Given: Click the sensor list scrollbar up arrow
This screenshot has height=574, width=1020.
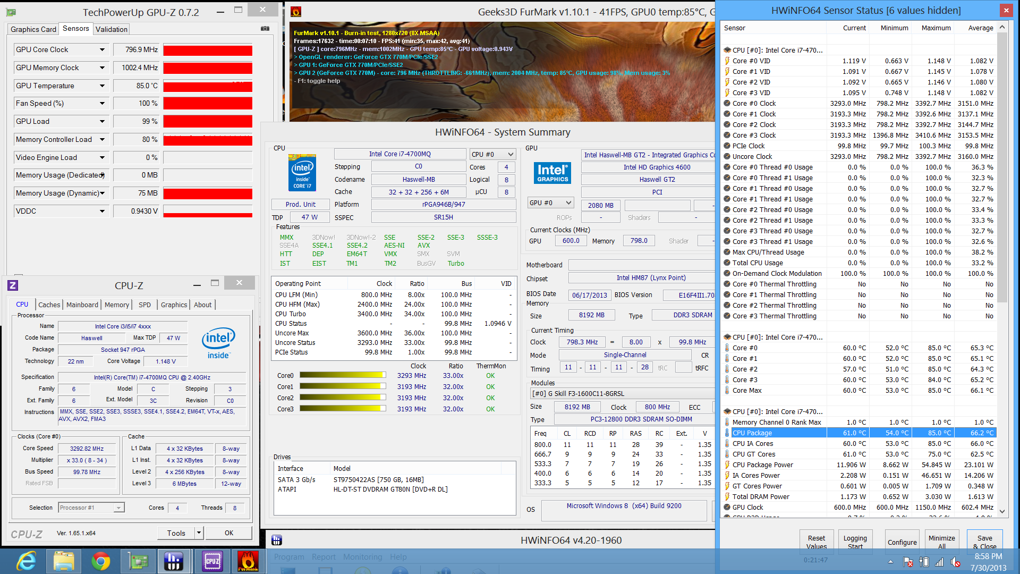Looking at the screenshot, I should (x=1002, y=27).
